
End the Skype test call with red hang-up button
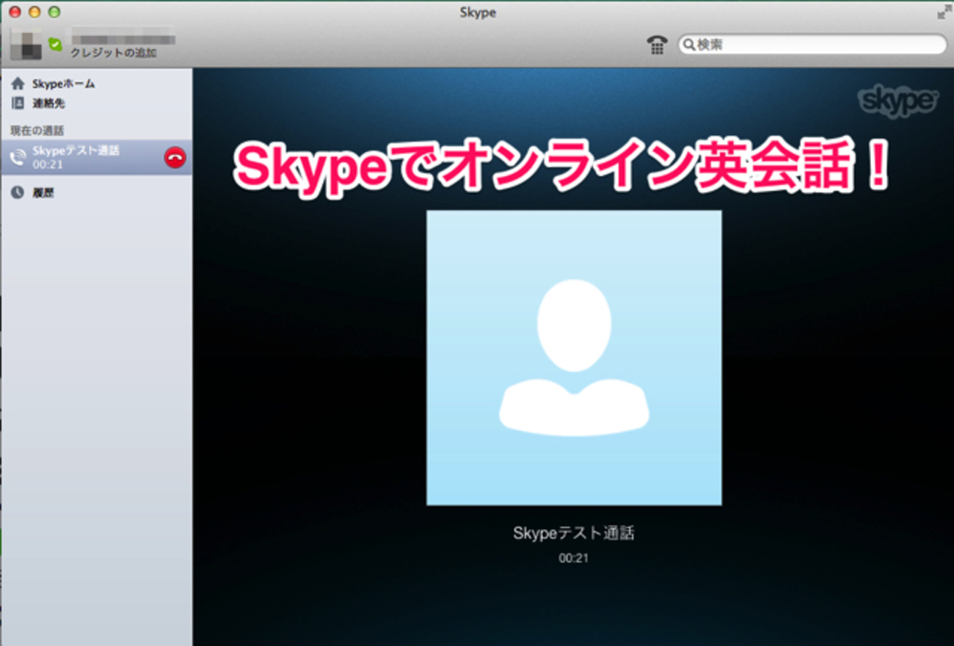175,157
